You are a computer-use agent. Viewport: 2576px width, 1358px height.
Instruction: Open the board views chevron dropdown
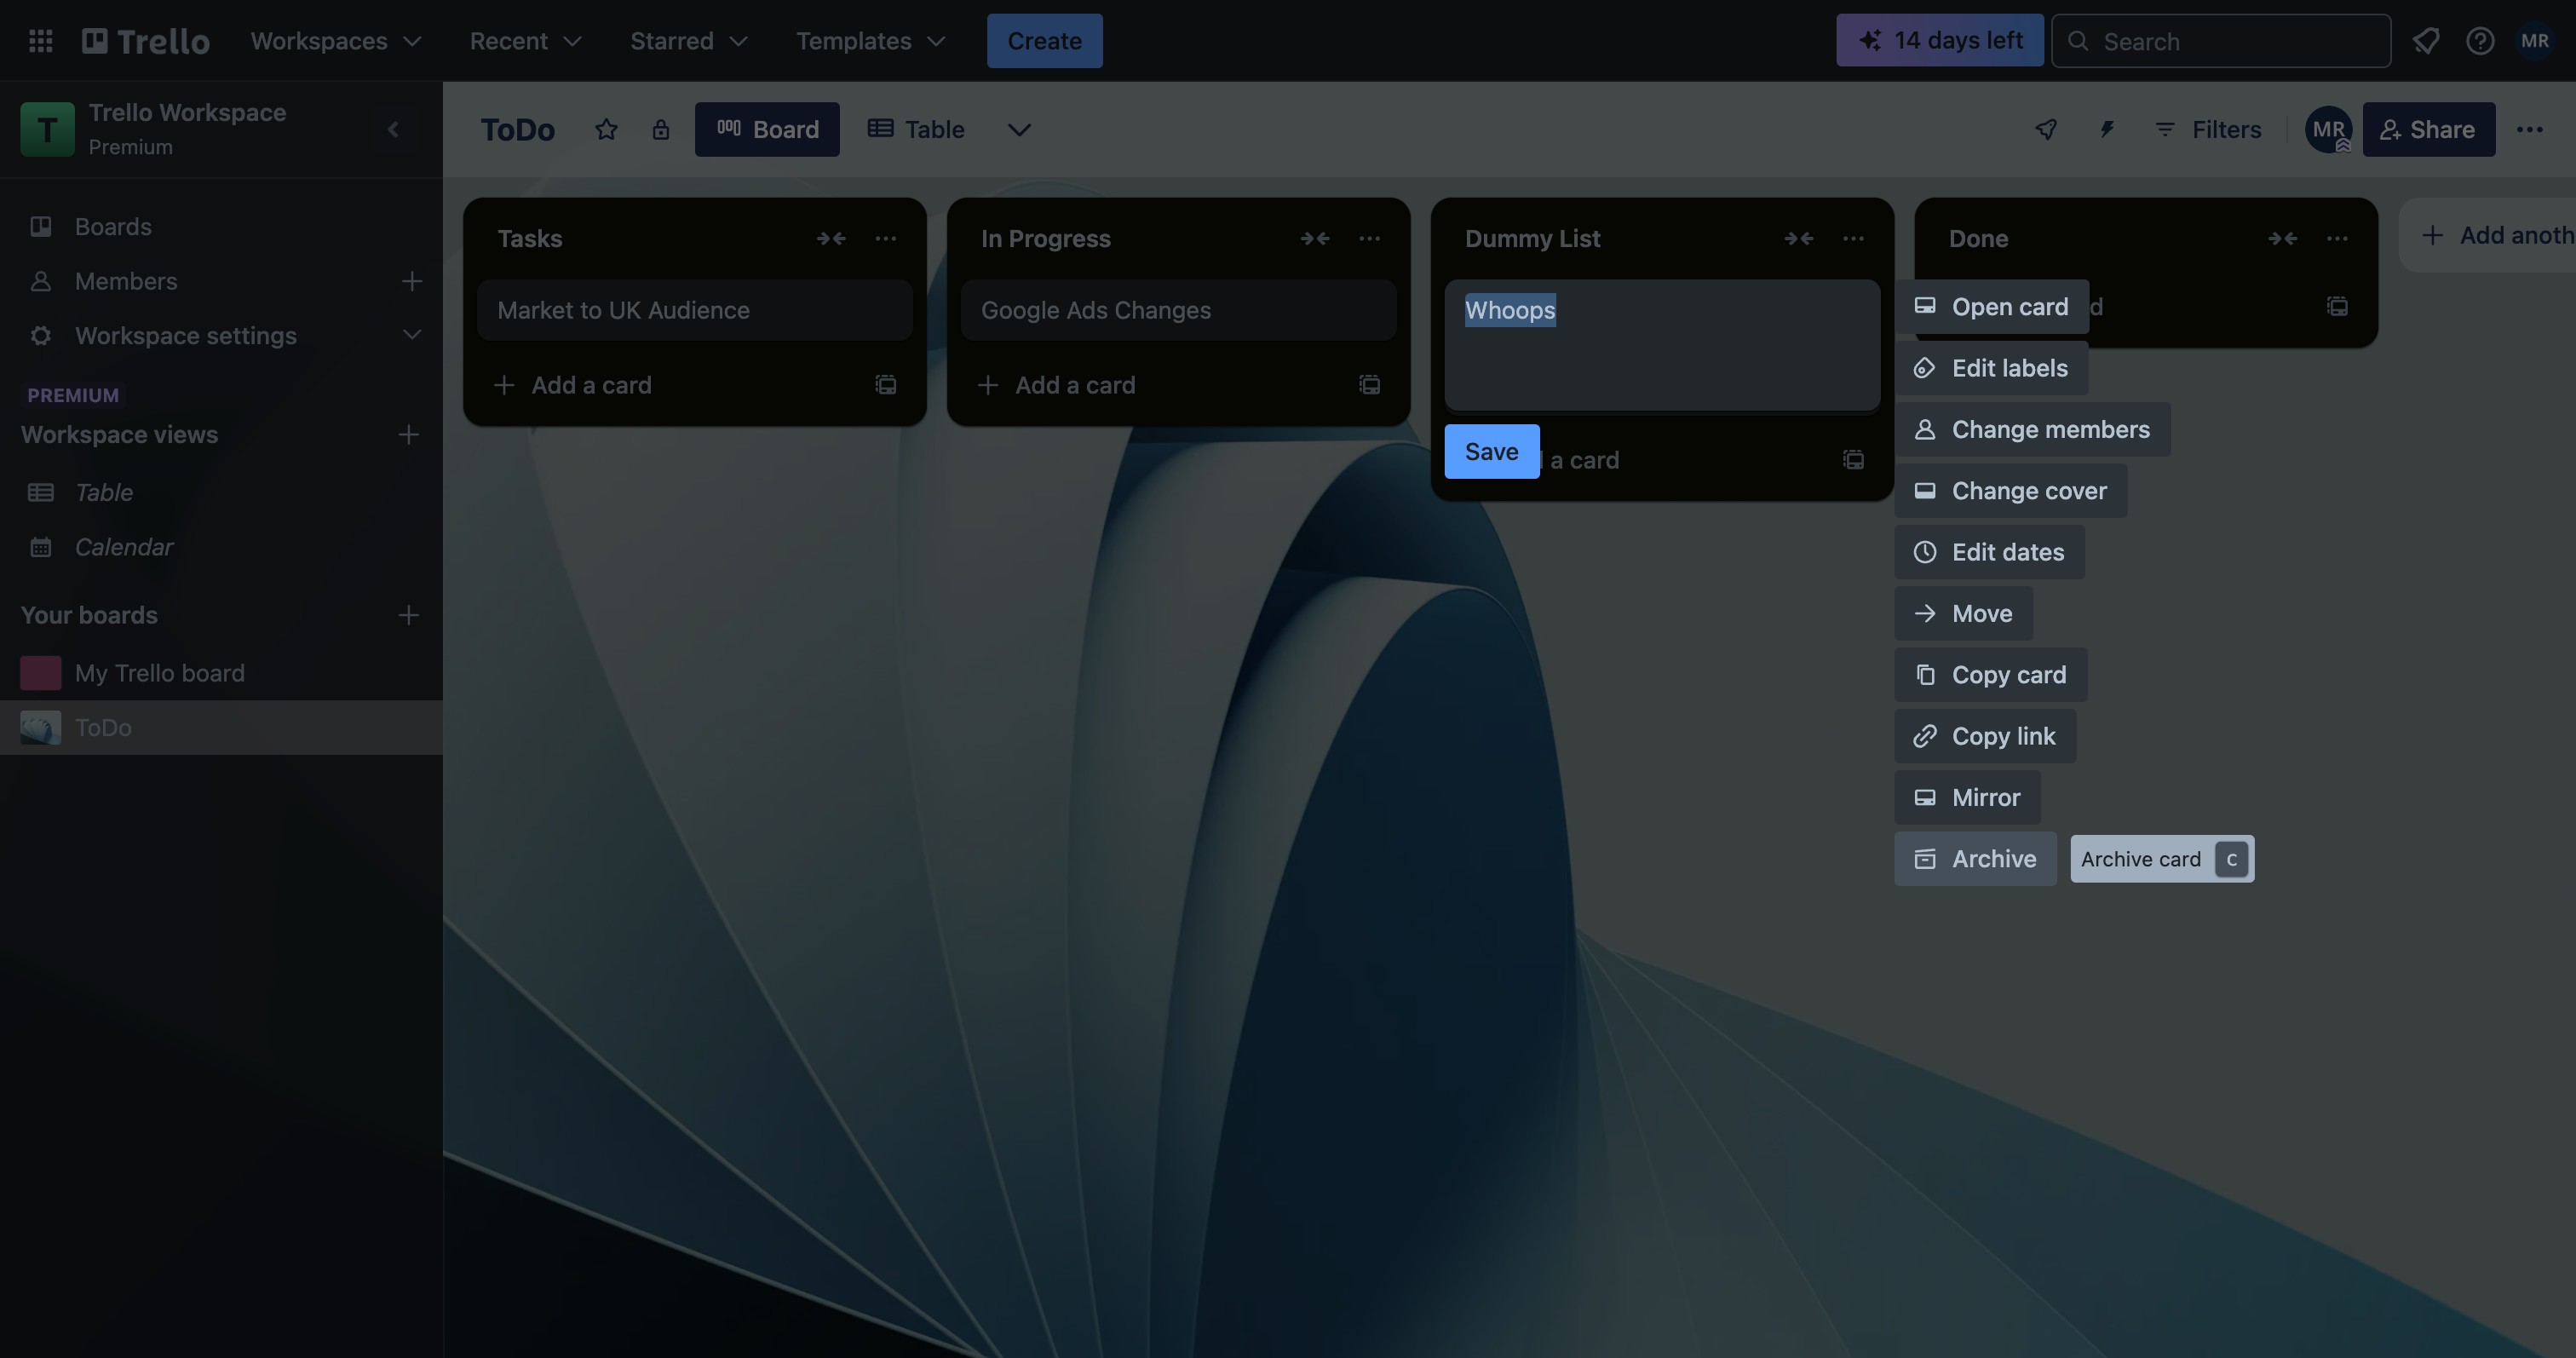click(1019, 129)
